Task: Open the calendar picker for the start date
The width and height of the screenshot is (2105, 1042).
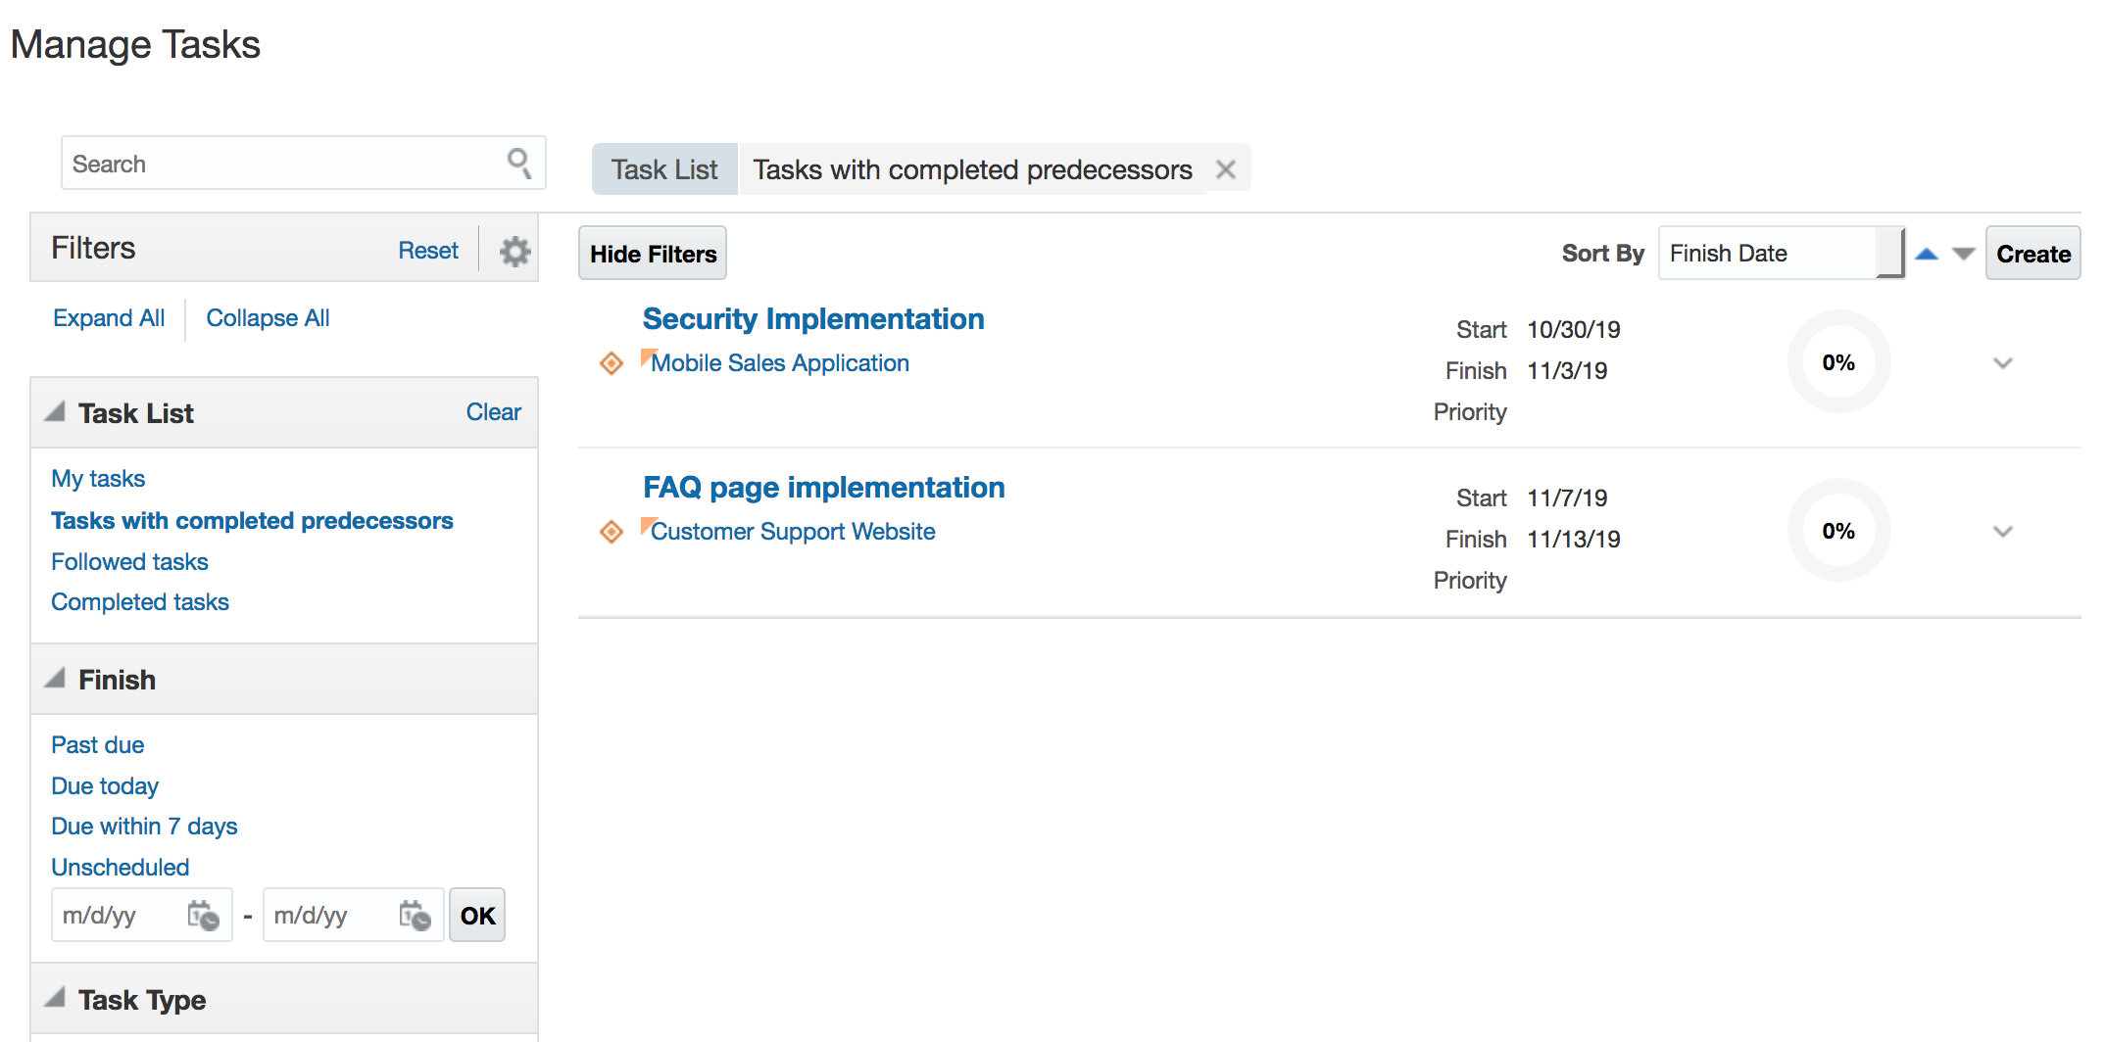Action: 203,916
